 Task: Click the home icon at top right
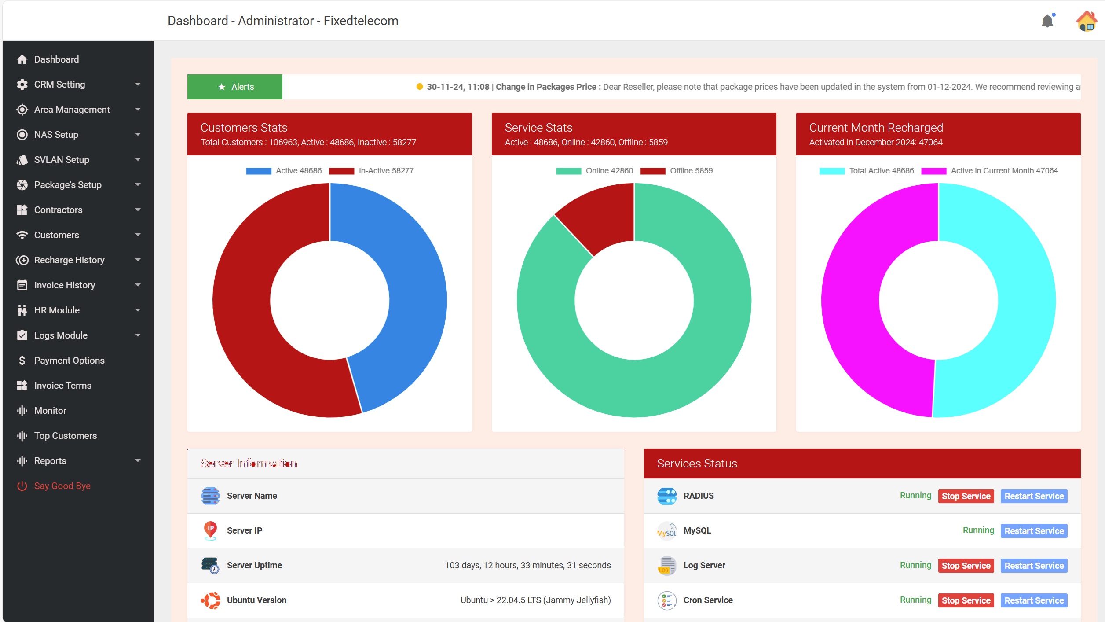click(x=1086, y=21)
